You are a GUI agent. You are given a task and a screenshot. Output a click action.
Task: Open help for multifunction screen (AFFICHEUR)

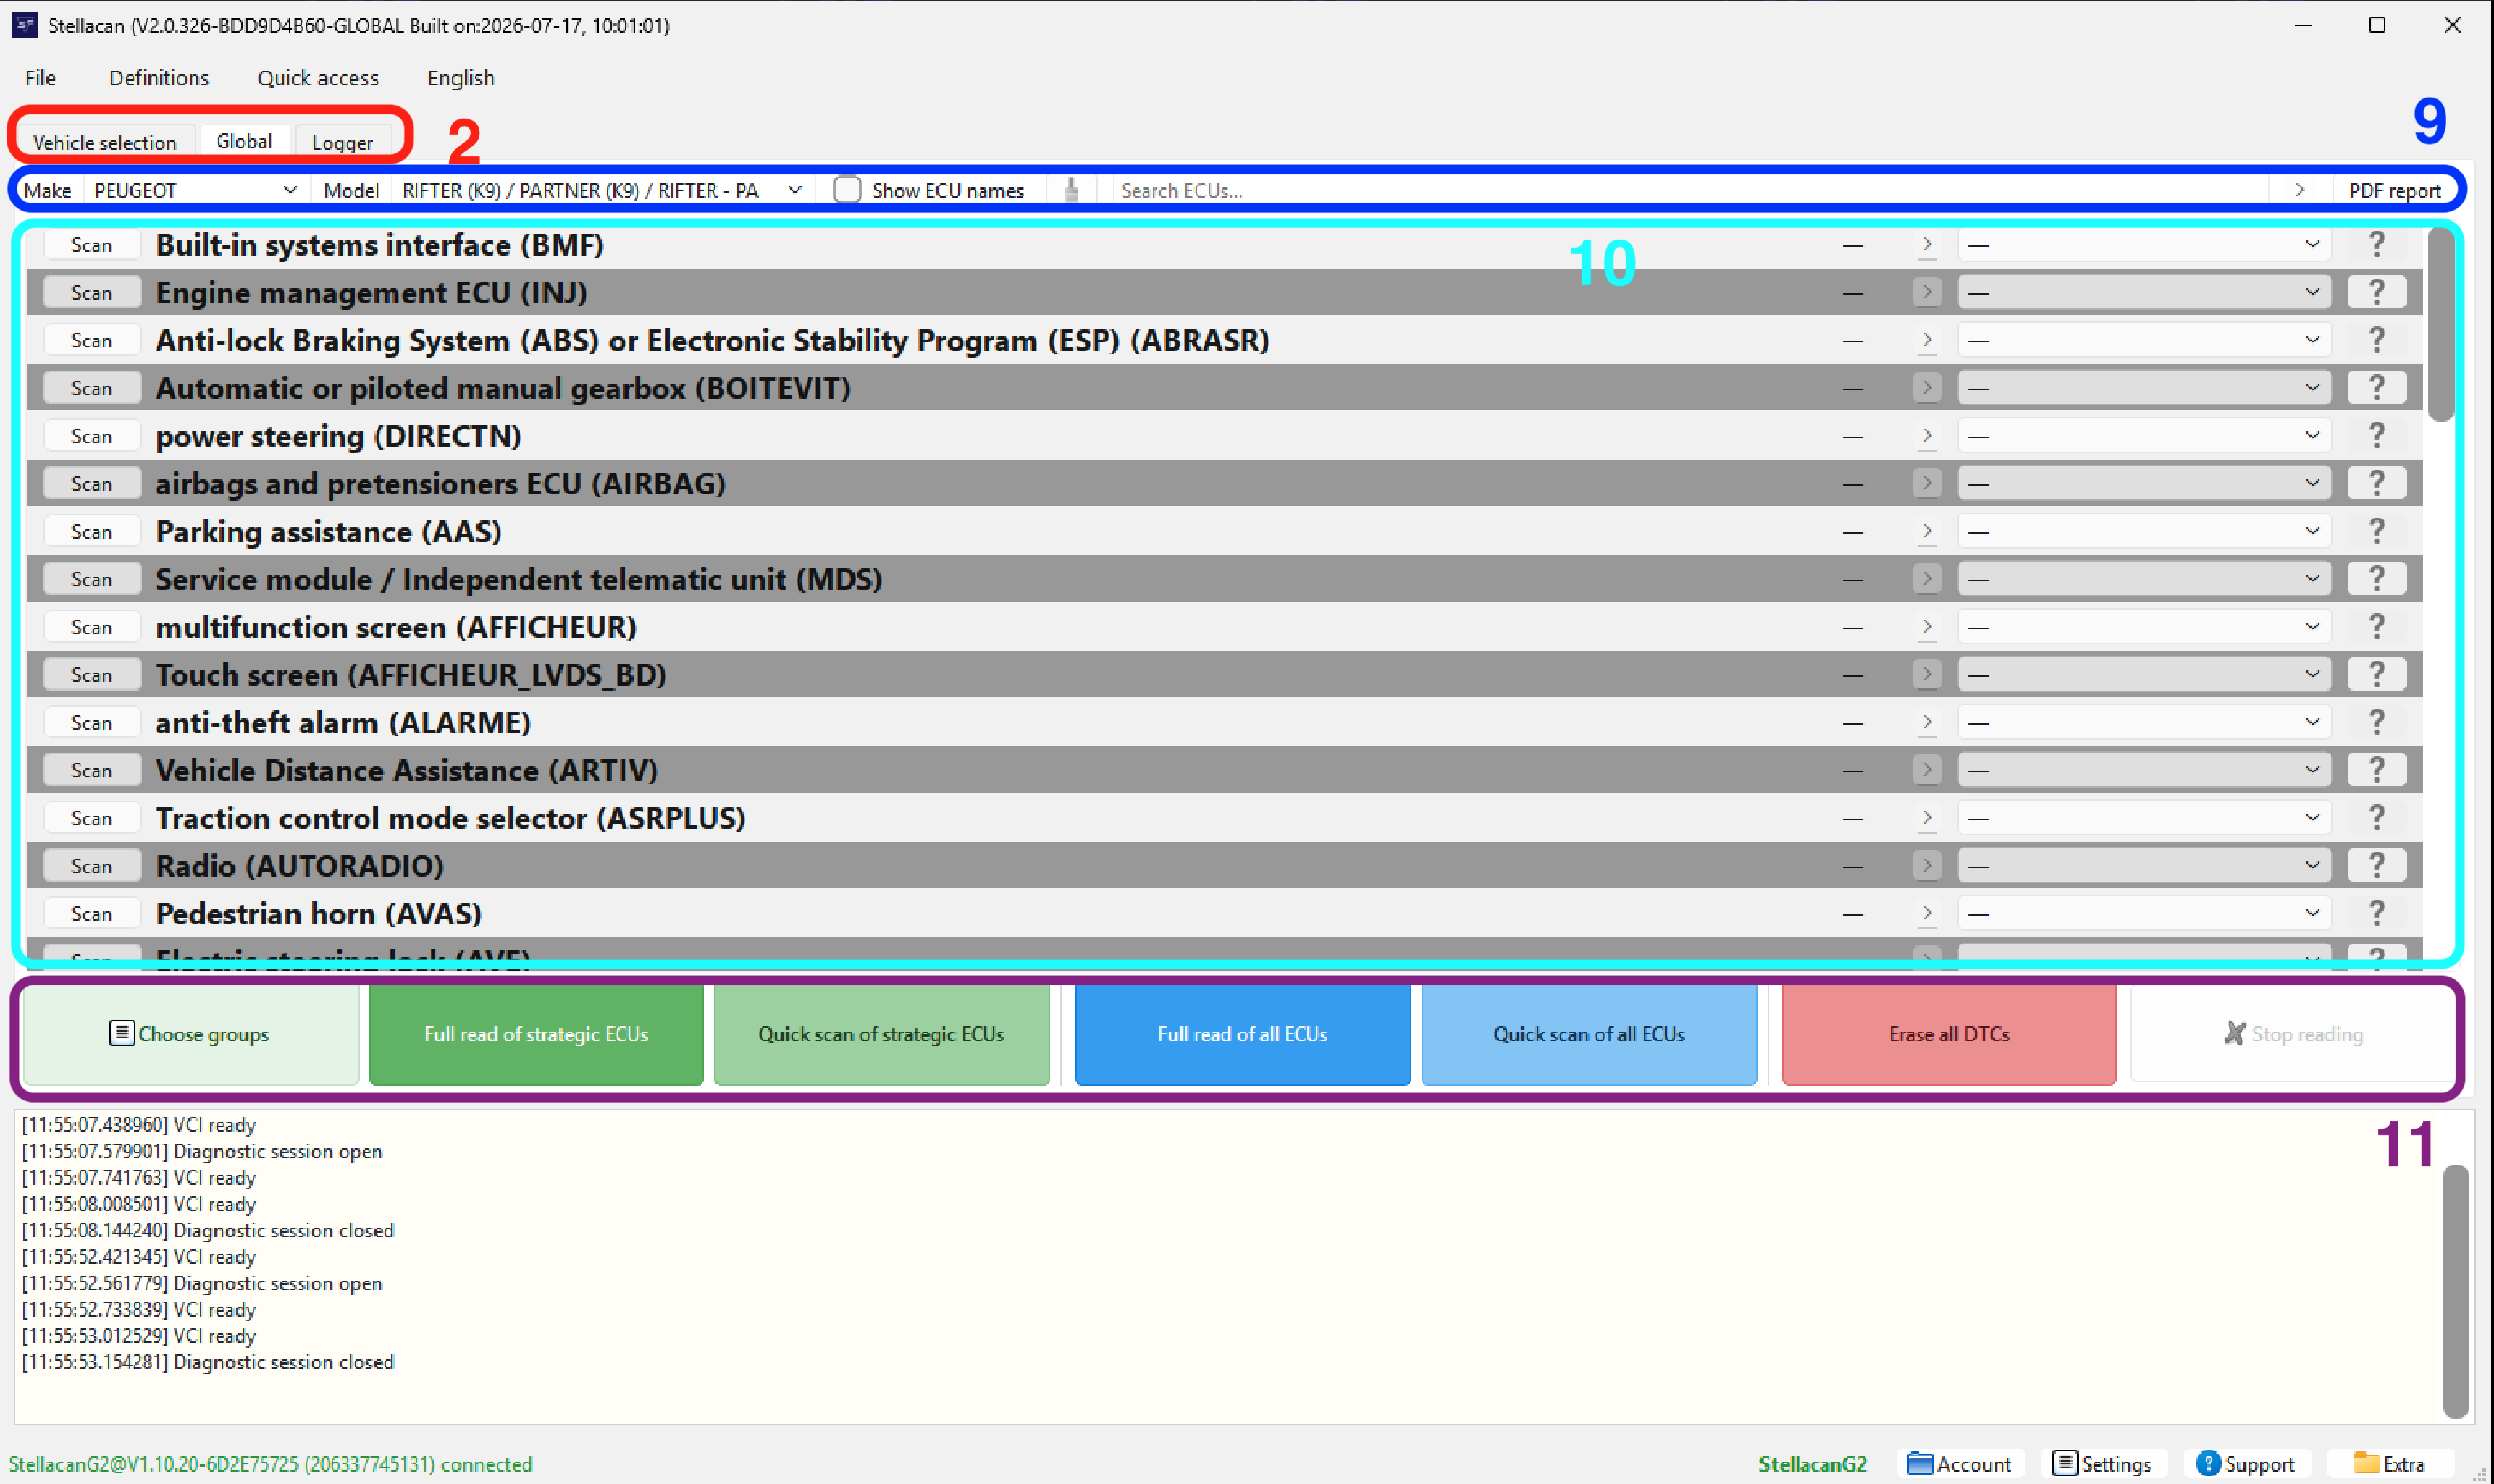(2376, 626)
